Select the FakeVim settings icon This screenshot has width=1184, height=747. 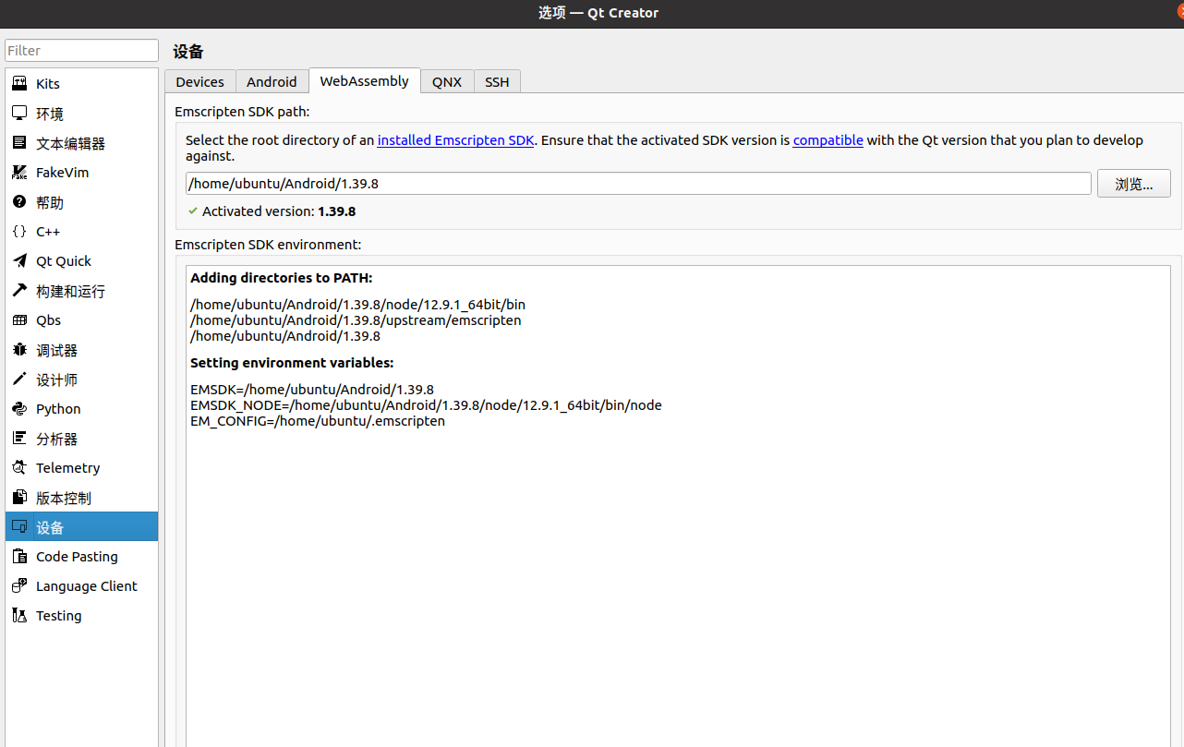coord(62,172)
